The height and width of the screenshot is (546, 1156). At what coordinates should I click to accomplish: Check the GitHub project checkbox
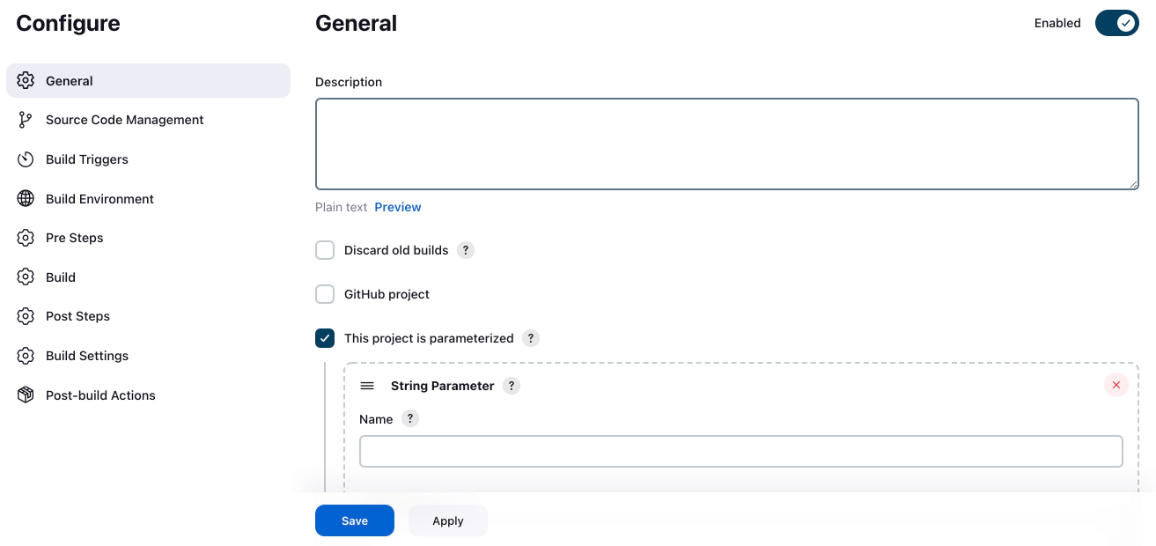tap(325, 294)
